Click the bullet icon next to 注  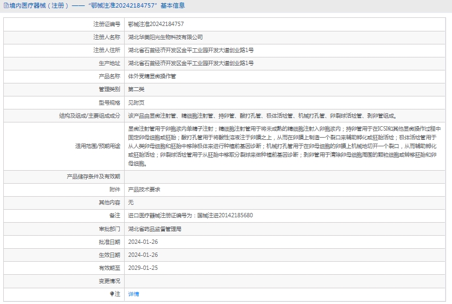tap(112, 294)
